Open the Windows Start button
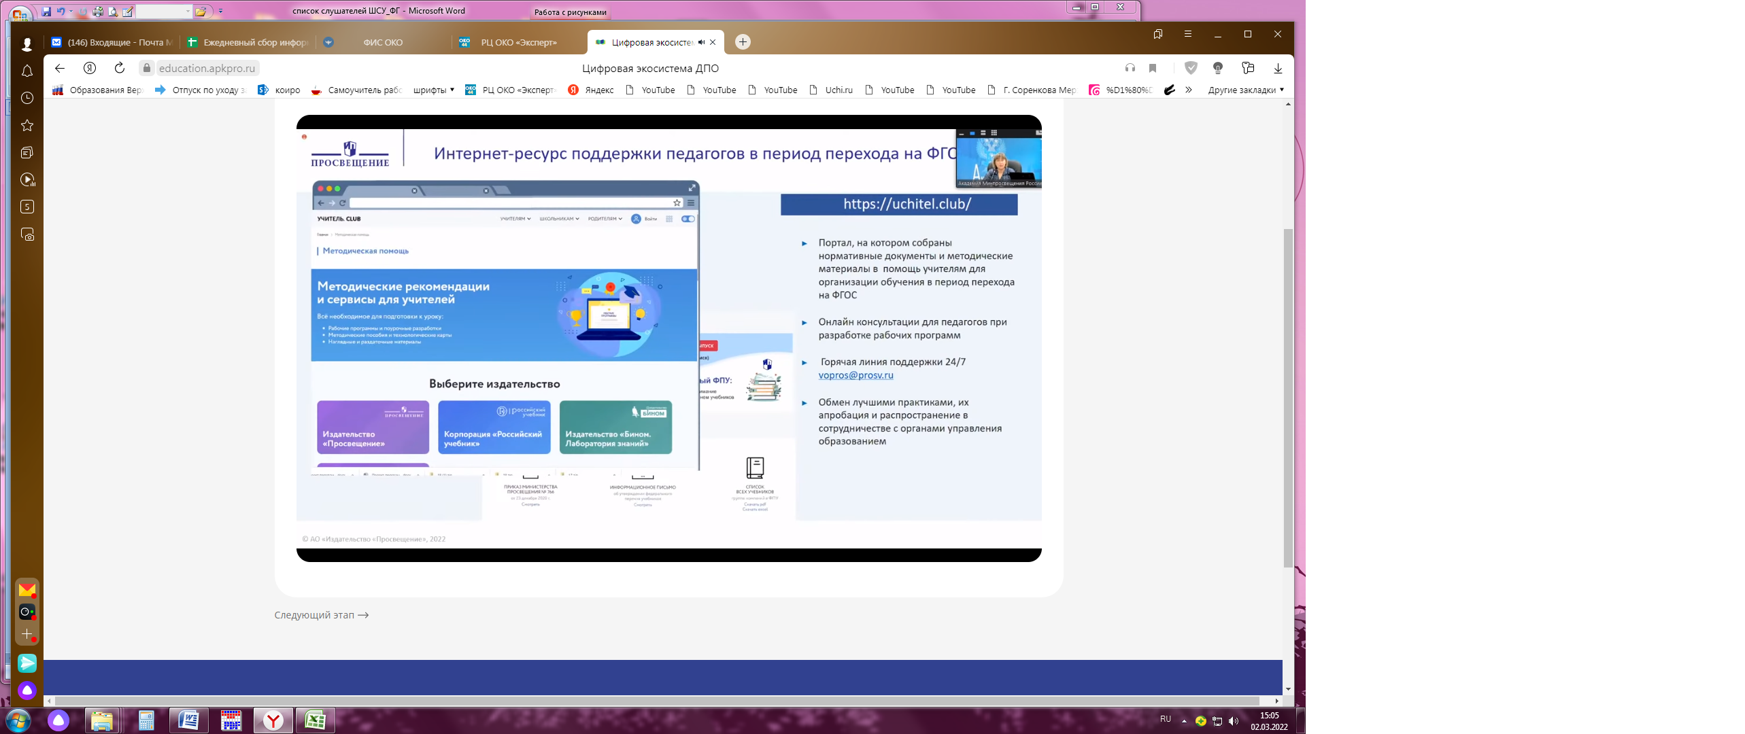 [x=18, y=720]
